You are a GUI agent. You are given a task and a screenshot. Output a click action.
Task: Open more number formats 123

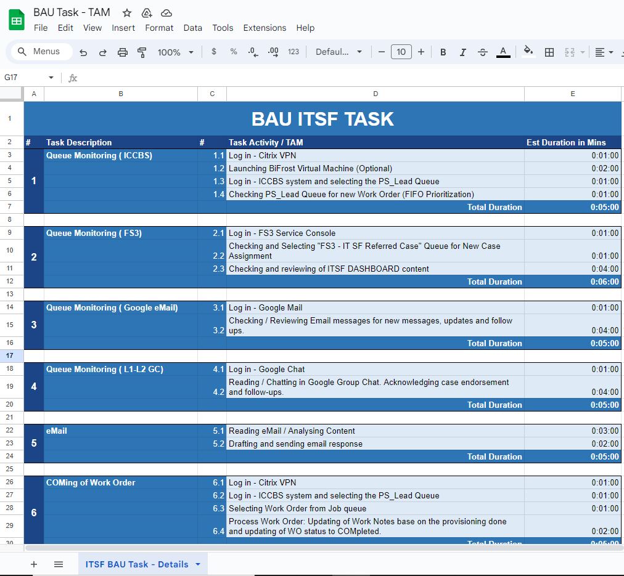(294, 52)
